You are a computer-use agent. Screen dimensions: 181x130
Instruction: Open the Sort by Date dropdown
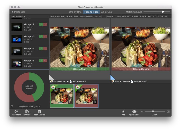click(18, 16)
